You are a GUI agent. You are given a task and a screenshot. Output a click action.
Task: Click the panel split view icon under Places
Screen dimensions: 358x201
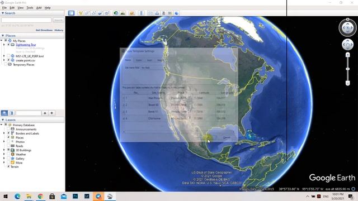(11, 113)
